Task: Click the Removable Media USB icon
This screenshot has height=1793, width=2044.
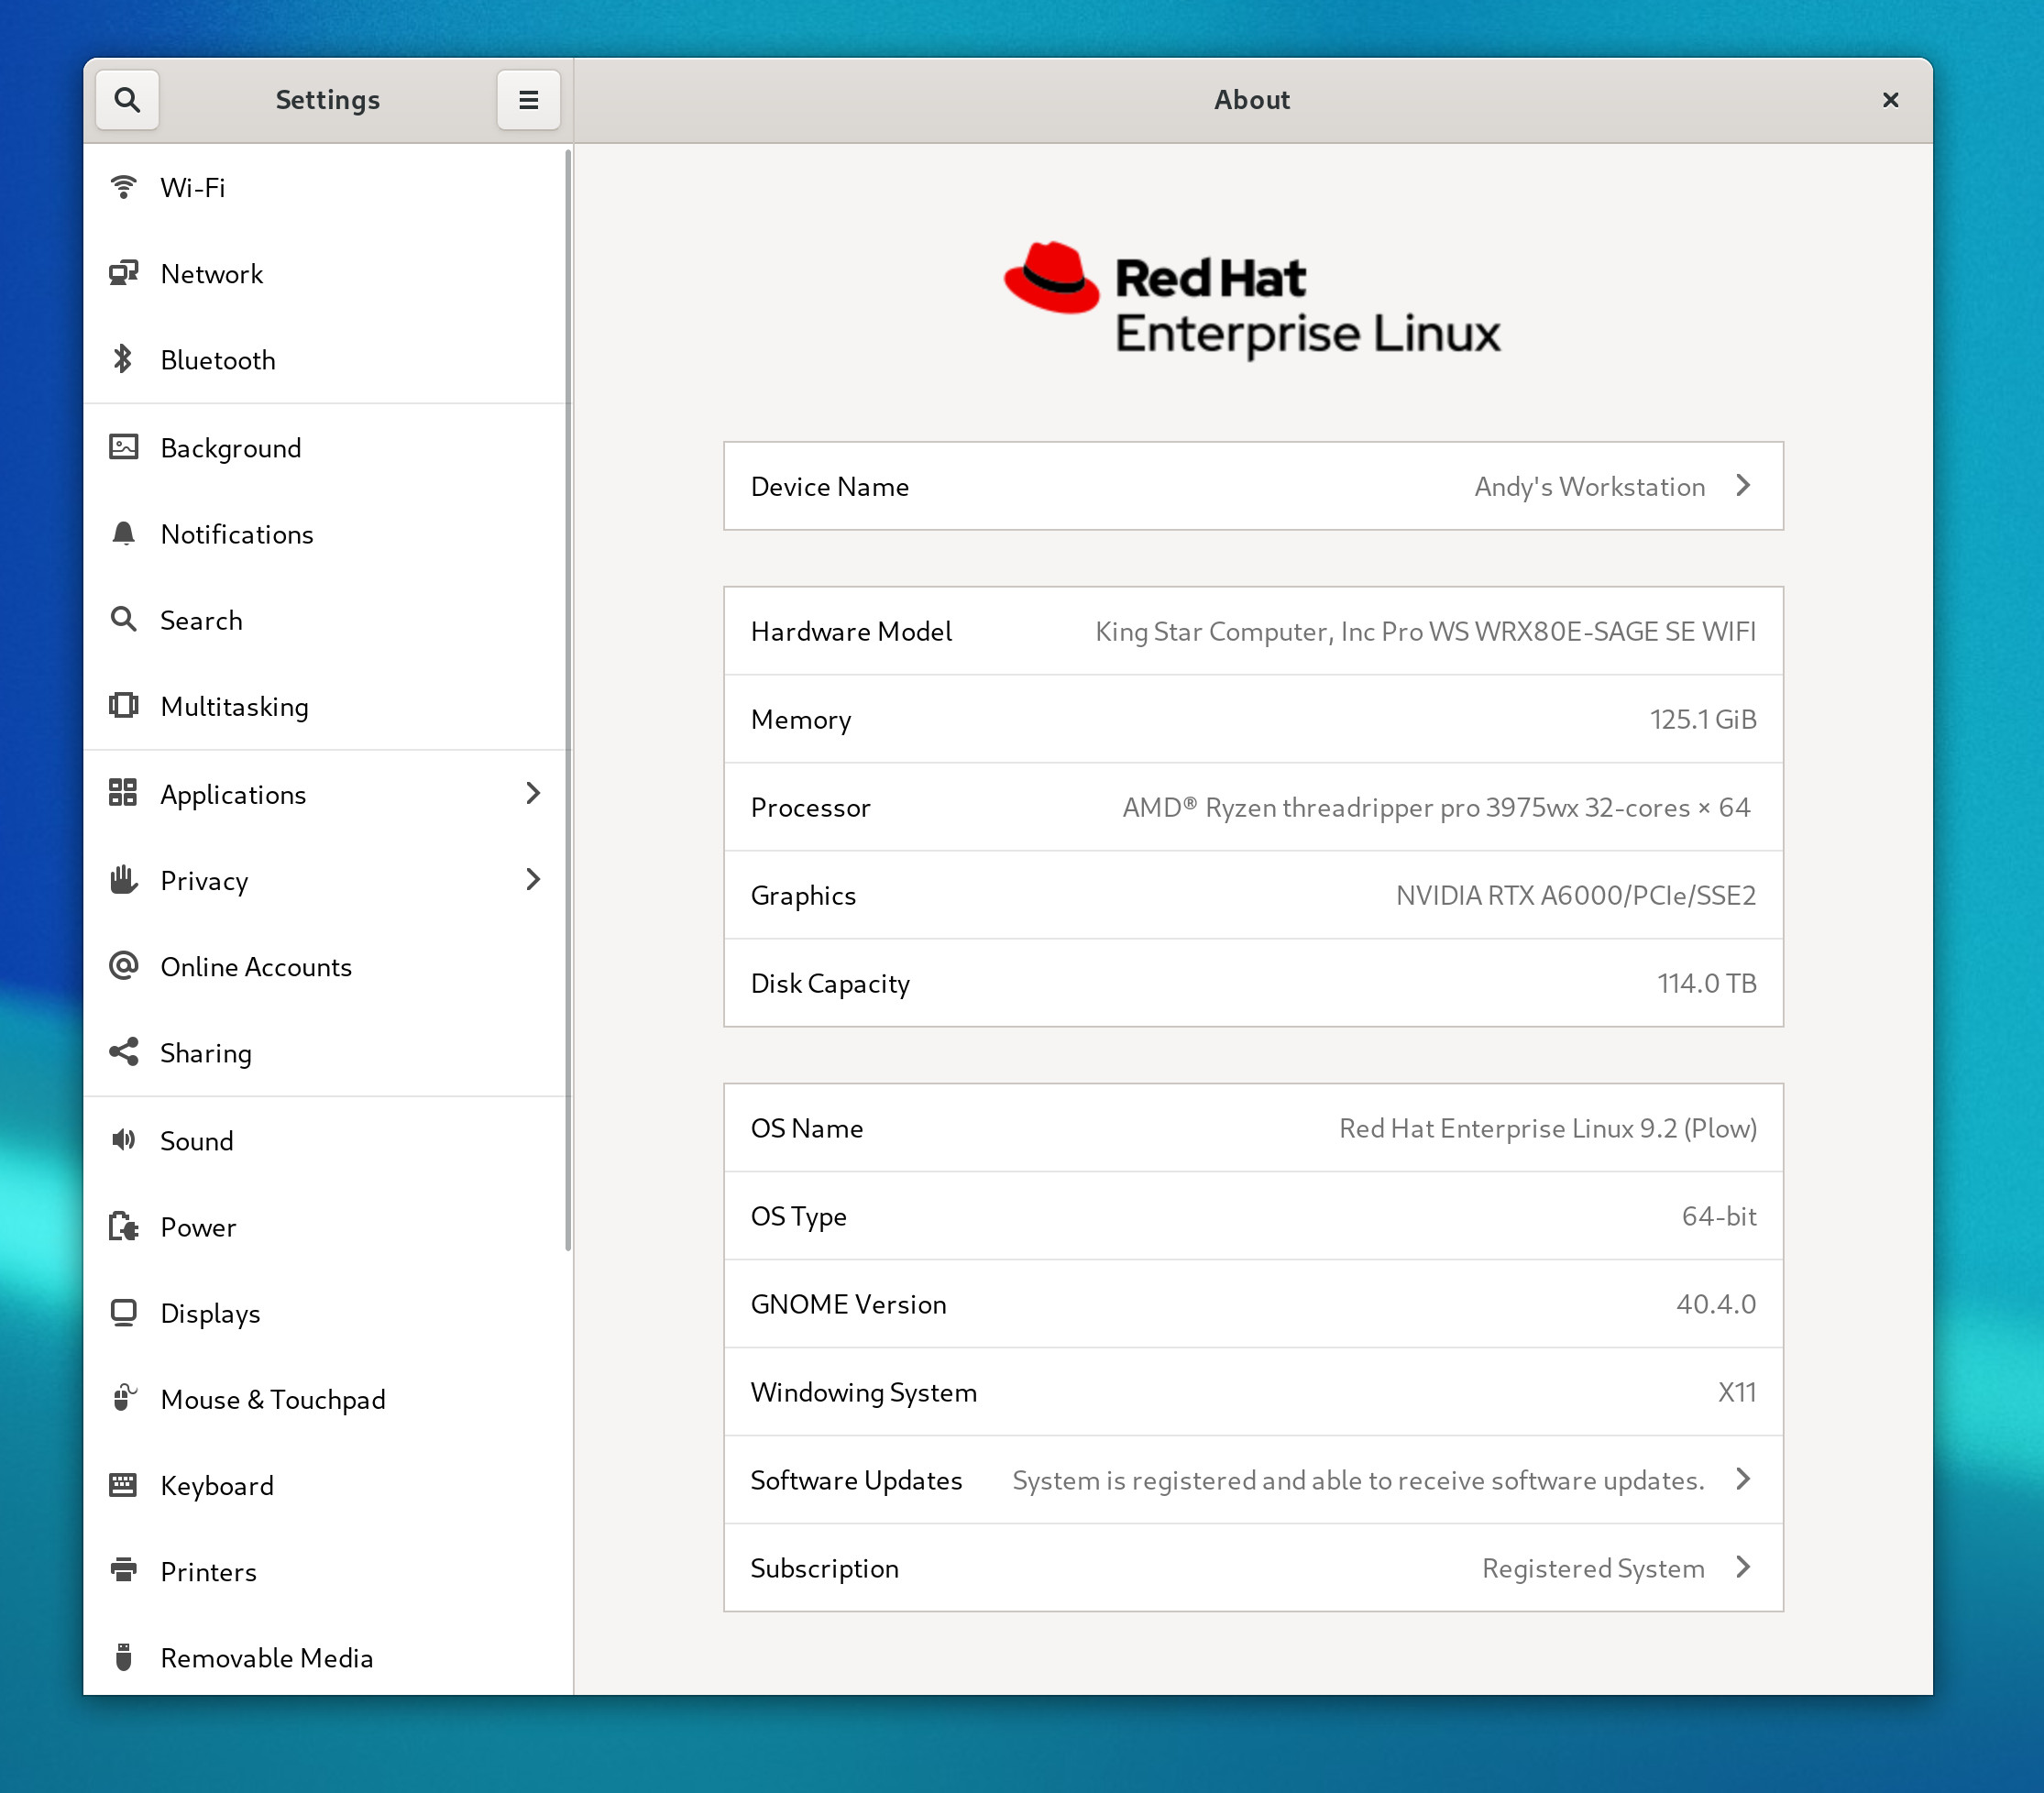Action: [123, 1657]
